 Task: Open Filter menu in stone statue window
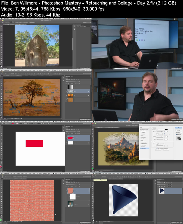[x=34, y=18]
